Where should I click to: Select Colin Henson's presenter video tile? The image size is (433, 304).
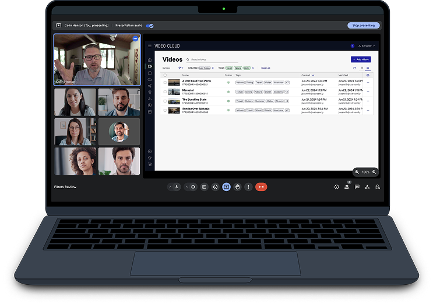tap(97, 59)
